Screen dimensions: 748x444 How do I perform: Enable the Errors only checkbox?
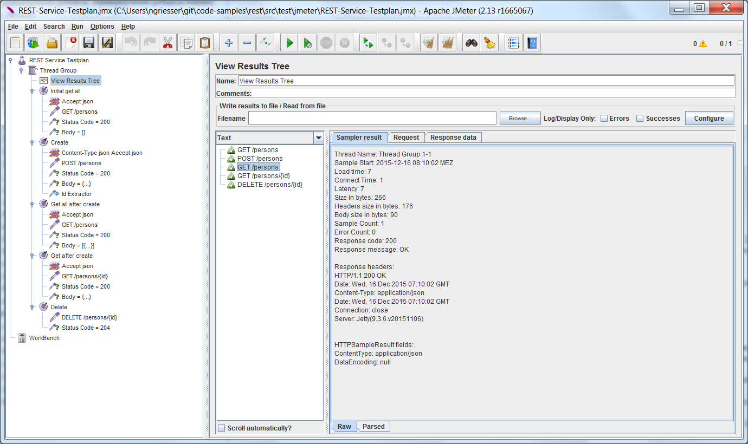coord(604,119)
